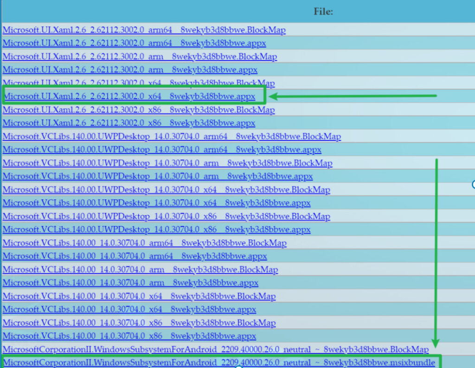Viewport: 475px width, 368px height.
Task: Click the Microsoft.UI.Xaml arm BlockMap link
Action: (140, 57)
